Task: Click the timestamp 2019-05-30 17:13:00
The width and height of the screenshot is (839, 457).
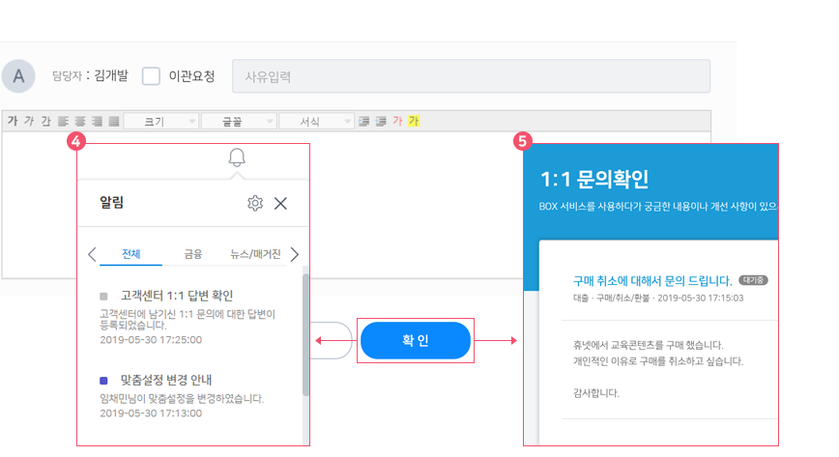Action: (151, 414)
